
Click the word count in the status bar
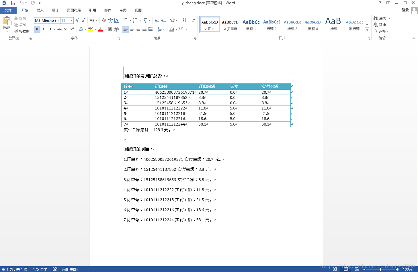coord(40,269)
